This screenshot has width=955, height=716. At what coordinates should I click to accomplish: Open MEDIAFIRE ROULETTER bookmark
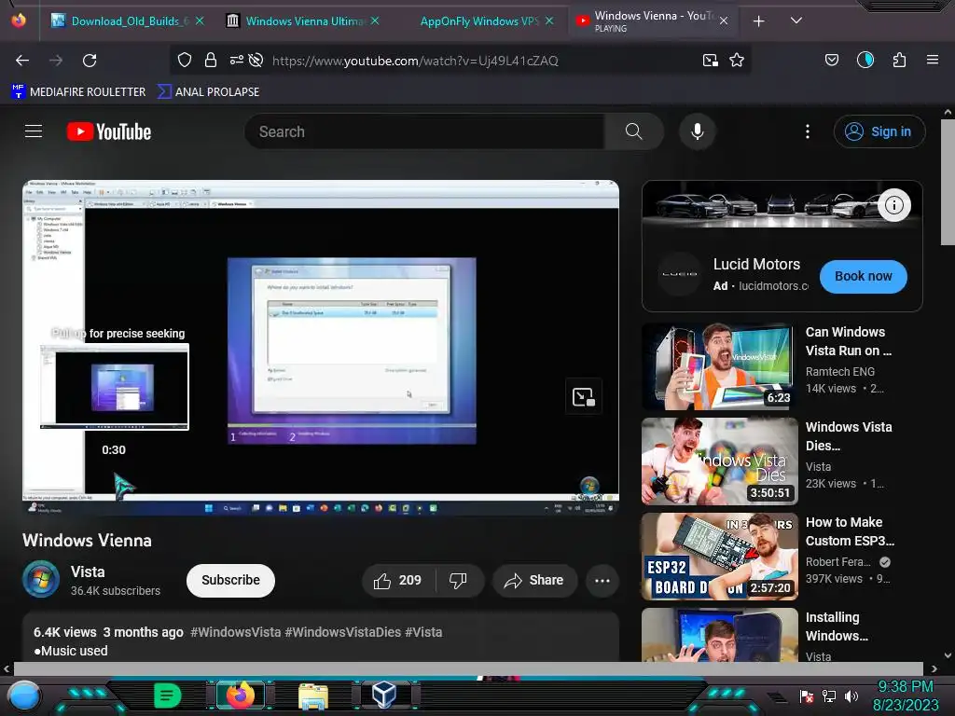tap(78, 92)
